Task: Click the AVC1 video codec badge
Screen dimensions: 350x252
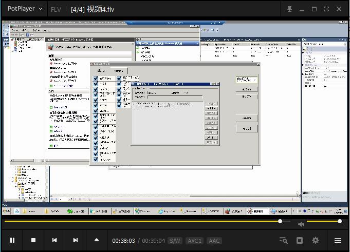Action: point(195,241)
